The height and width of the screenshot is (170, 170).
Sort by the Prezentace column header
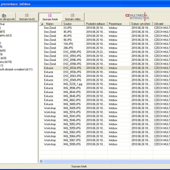[119, 24]
